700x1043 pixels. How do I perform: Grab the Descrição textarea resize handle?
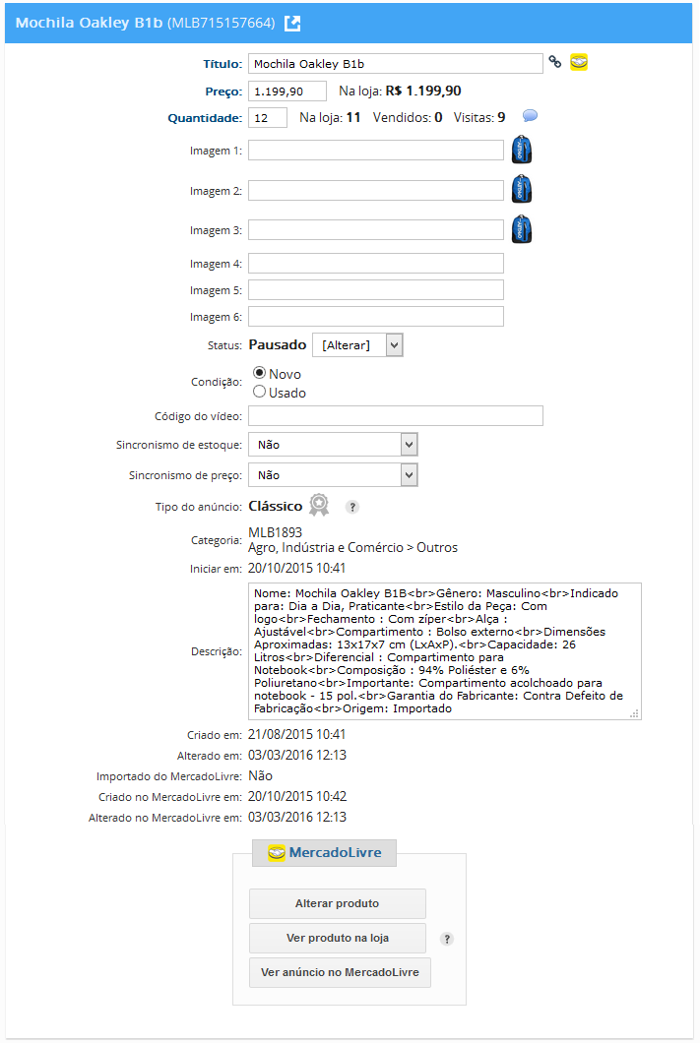[x=635, y=713]
